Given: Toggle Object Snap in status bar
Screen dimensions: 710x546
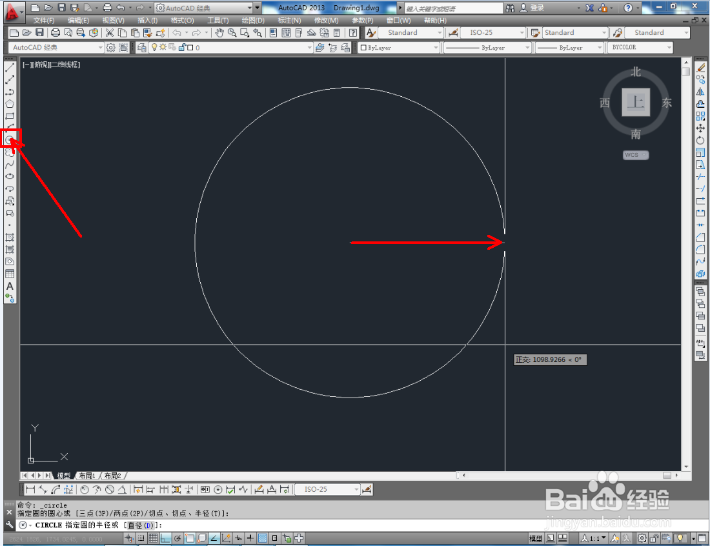Looking at the screenshot, I should coord(190,538).
